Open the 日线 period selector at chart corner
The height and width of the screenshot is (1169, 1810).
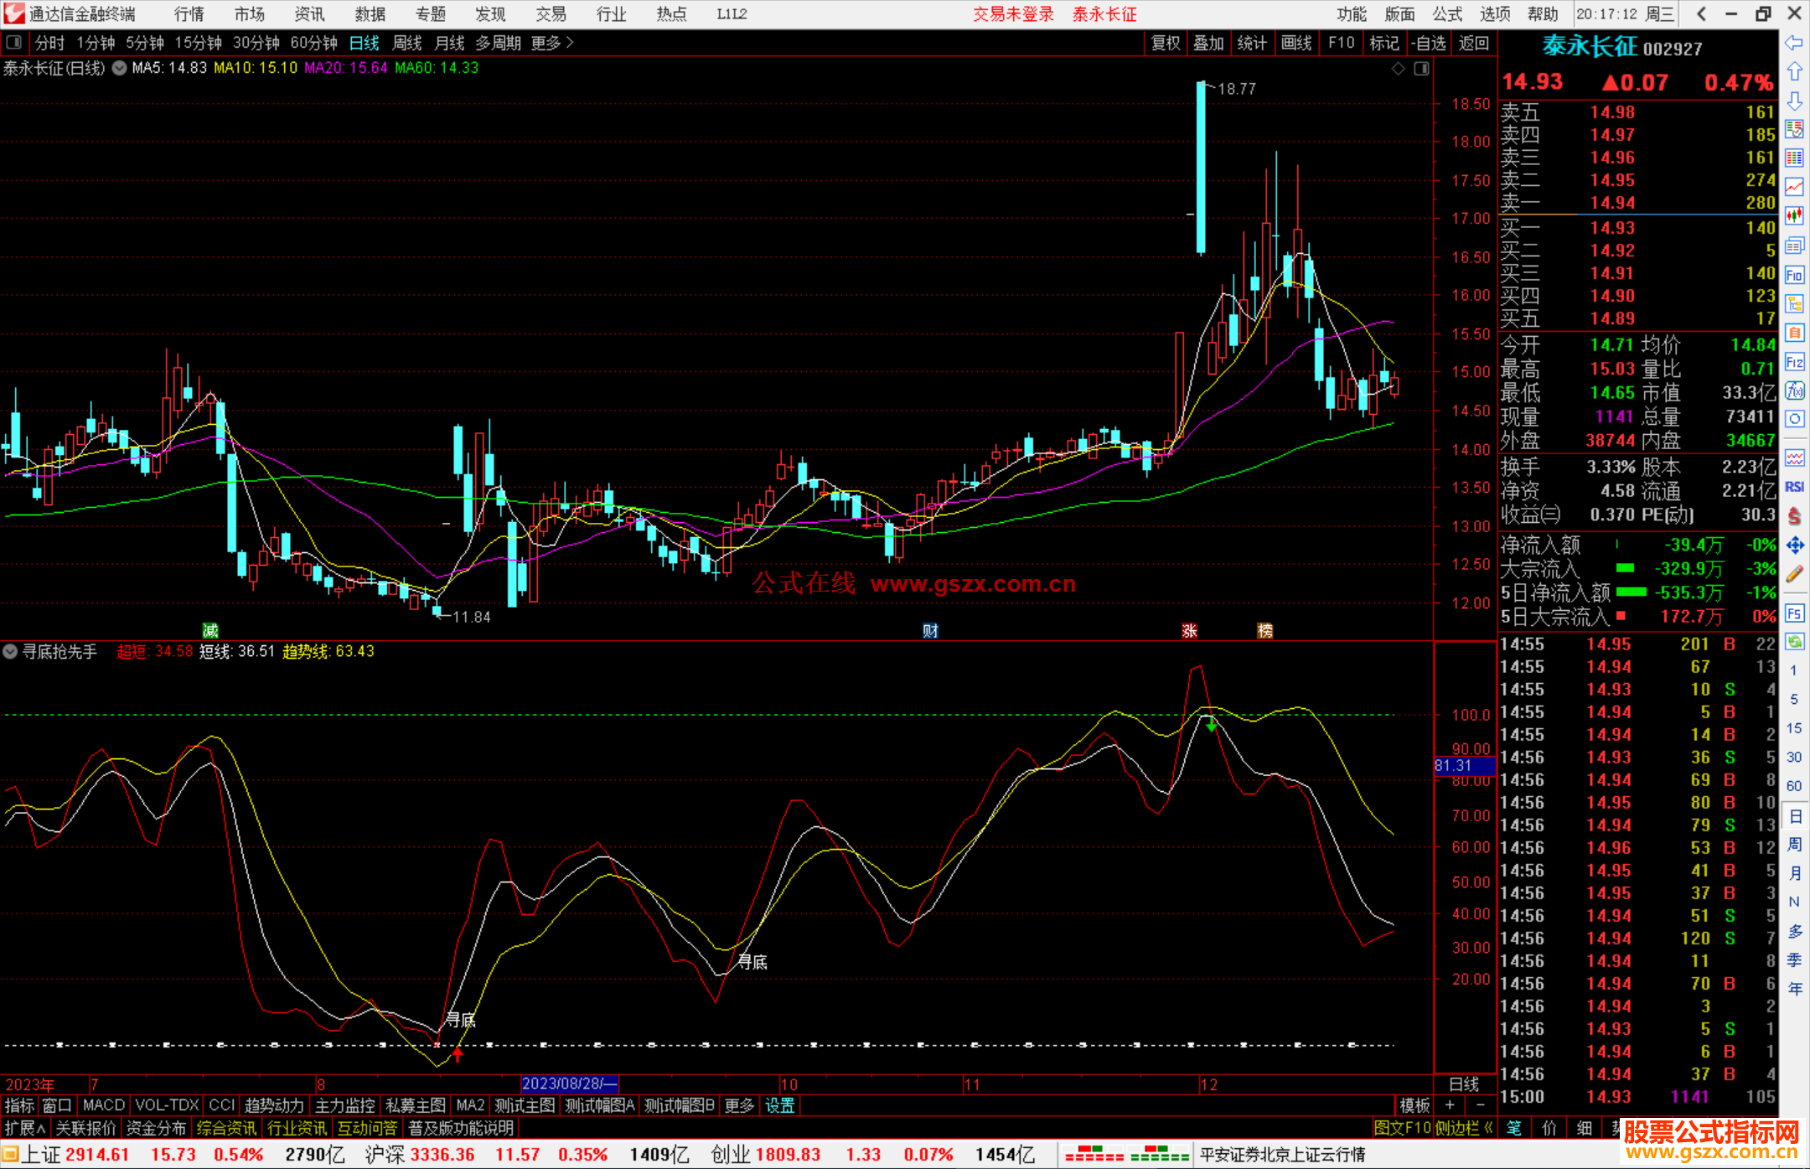tap(1465, 1084)
